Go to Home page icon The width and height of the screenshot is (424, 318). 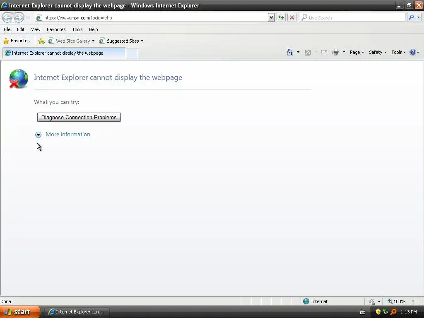pyautogui.click(x=290, y=52)
